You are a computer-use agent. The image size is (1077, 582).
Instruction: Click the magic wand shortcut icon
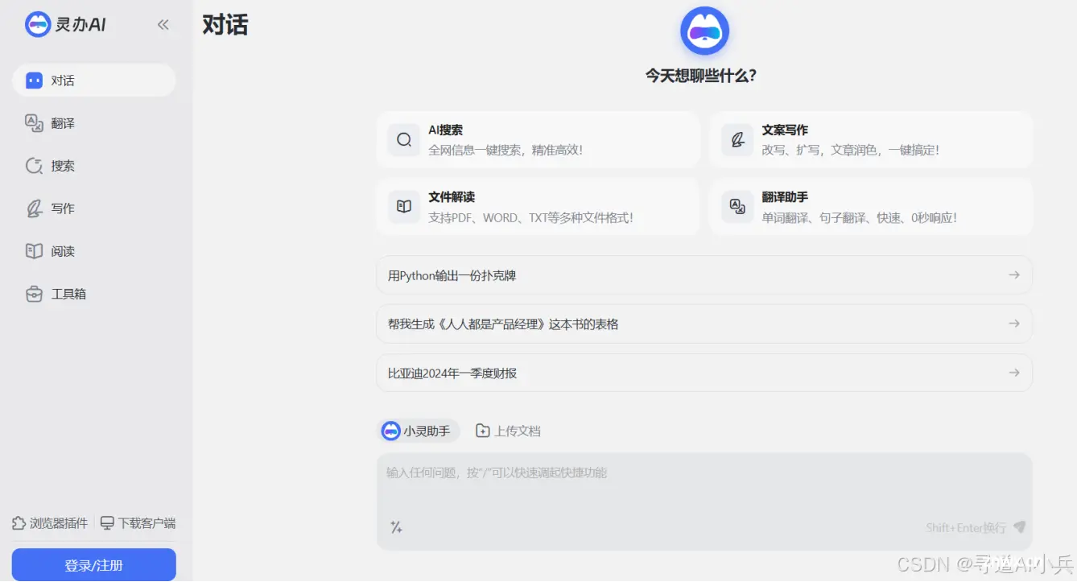396,527
